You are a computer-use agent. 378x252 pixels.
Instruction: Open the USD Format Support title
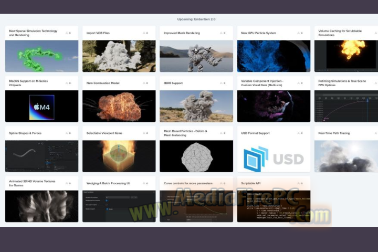point(255,133)
